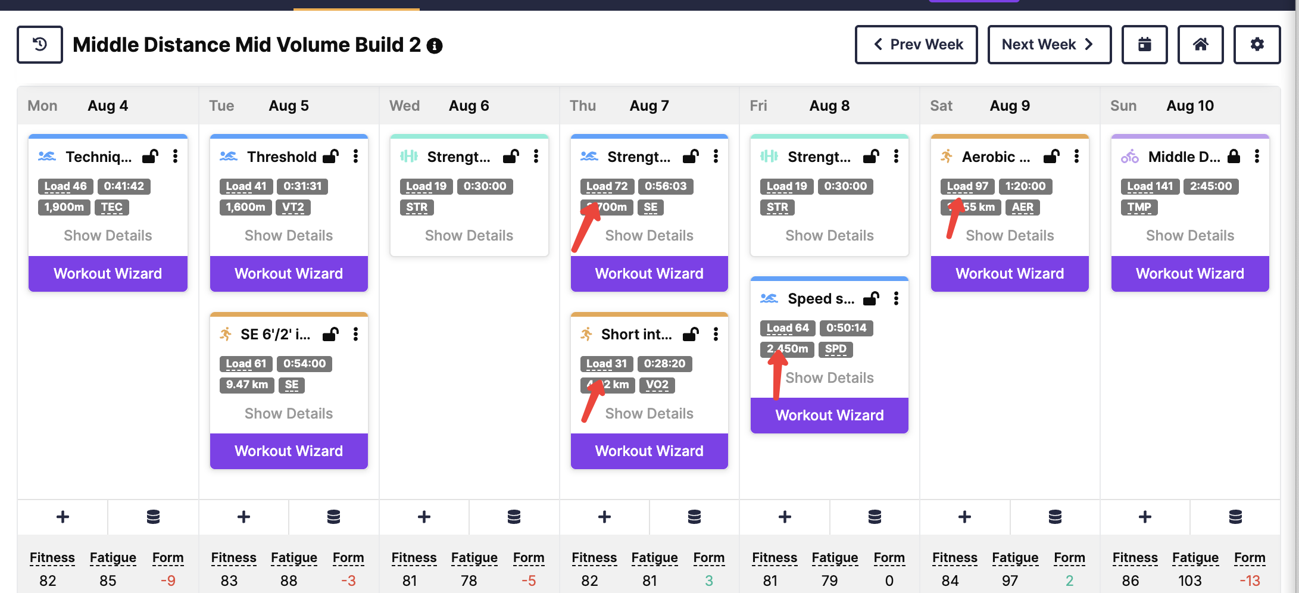This screenshot has height=593, width=1299.
Task: Open the calendar picker icon button
Action: [x=1144, y=45]
